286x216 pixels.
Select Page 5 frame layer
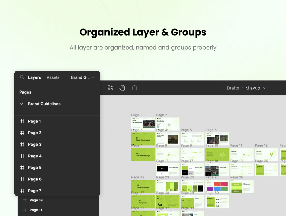tap(57, 167)
